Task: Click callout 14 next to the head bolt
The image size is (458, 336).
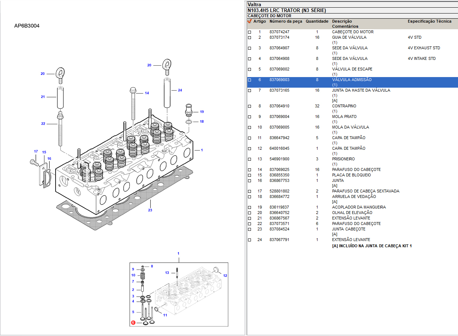Action: (x=147, y=93)
